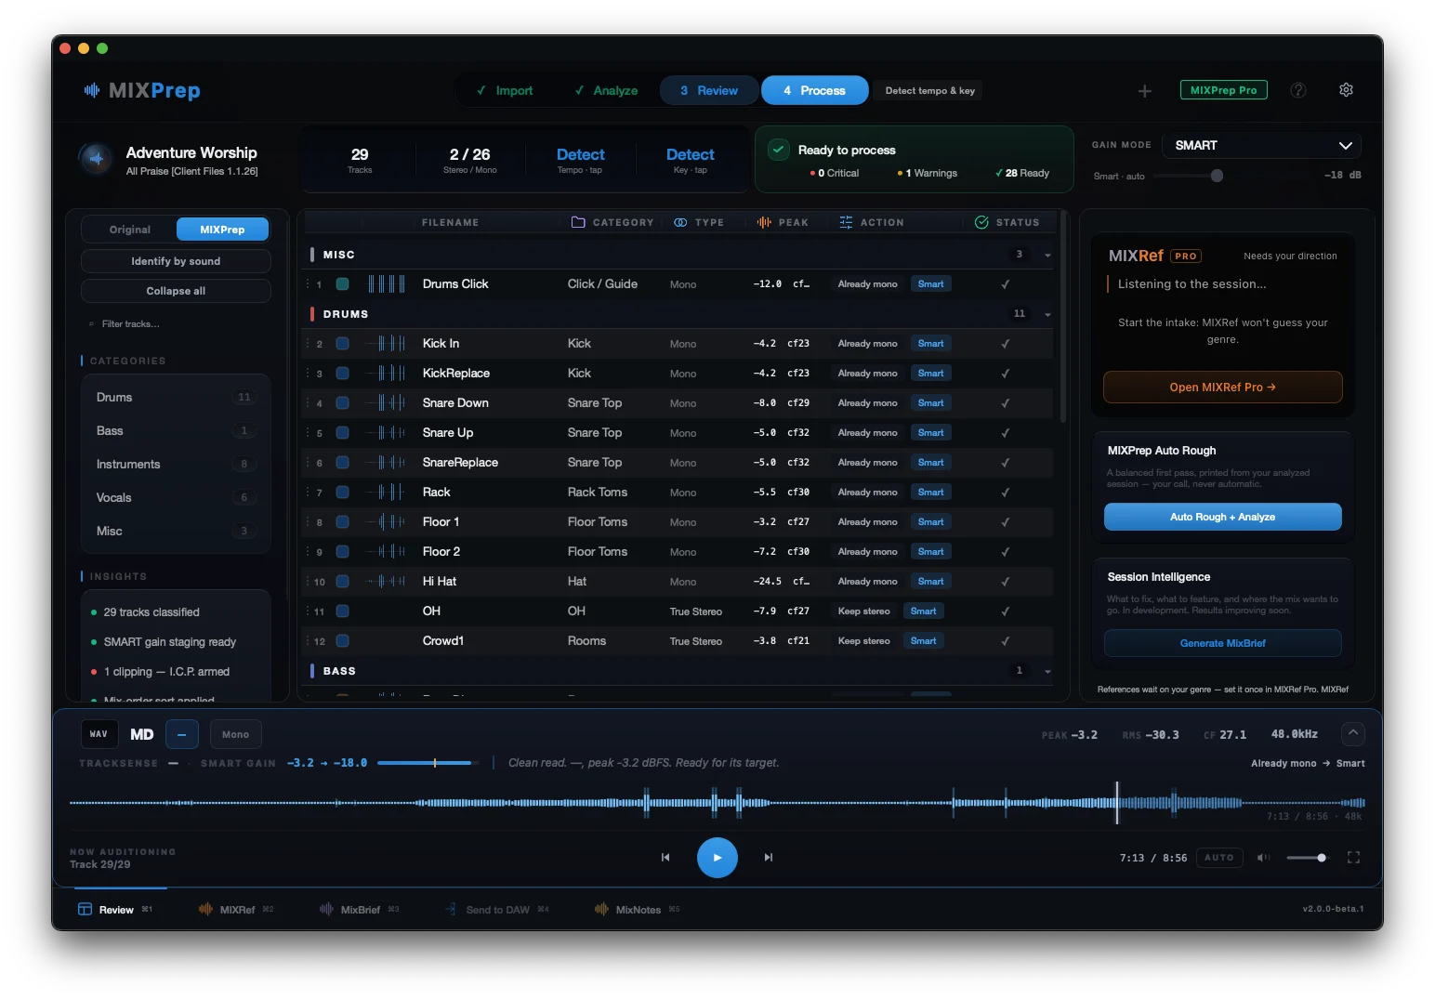The height and width of the screenshot is (999, 1435).
Task: Click Identify by sound button
Action: (x=176, y=261)
